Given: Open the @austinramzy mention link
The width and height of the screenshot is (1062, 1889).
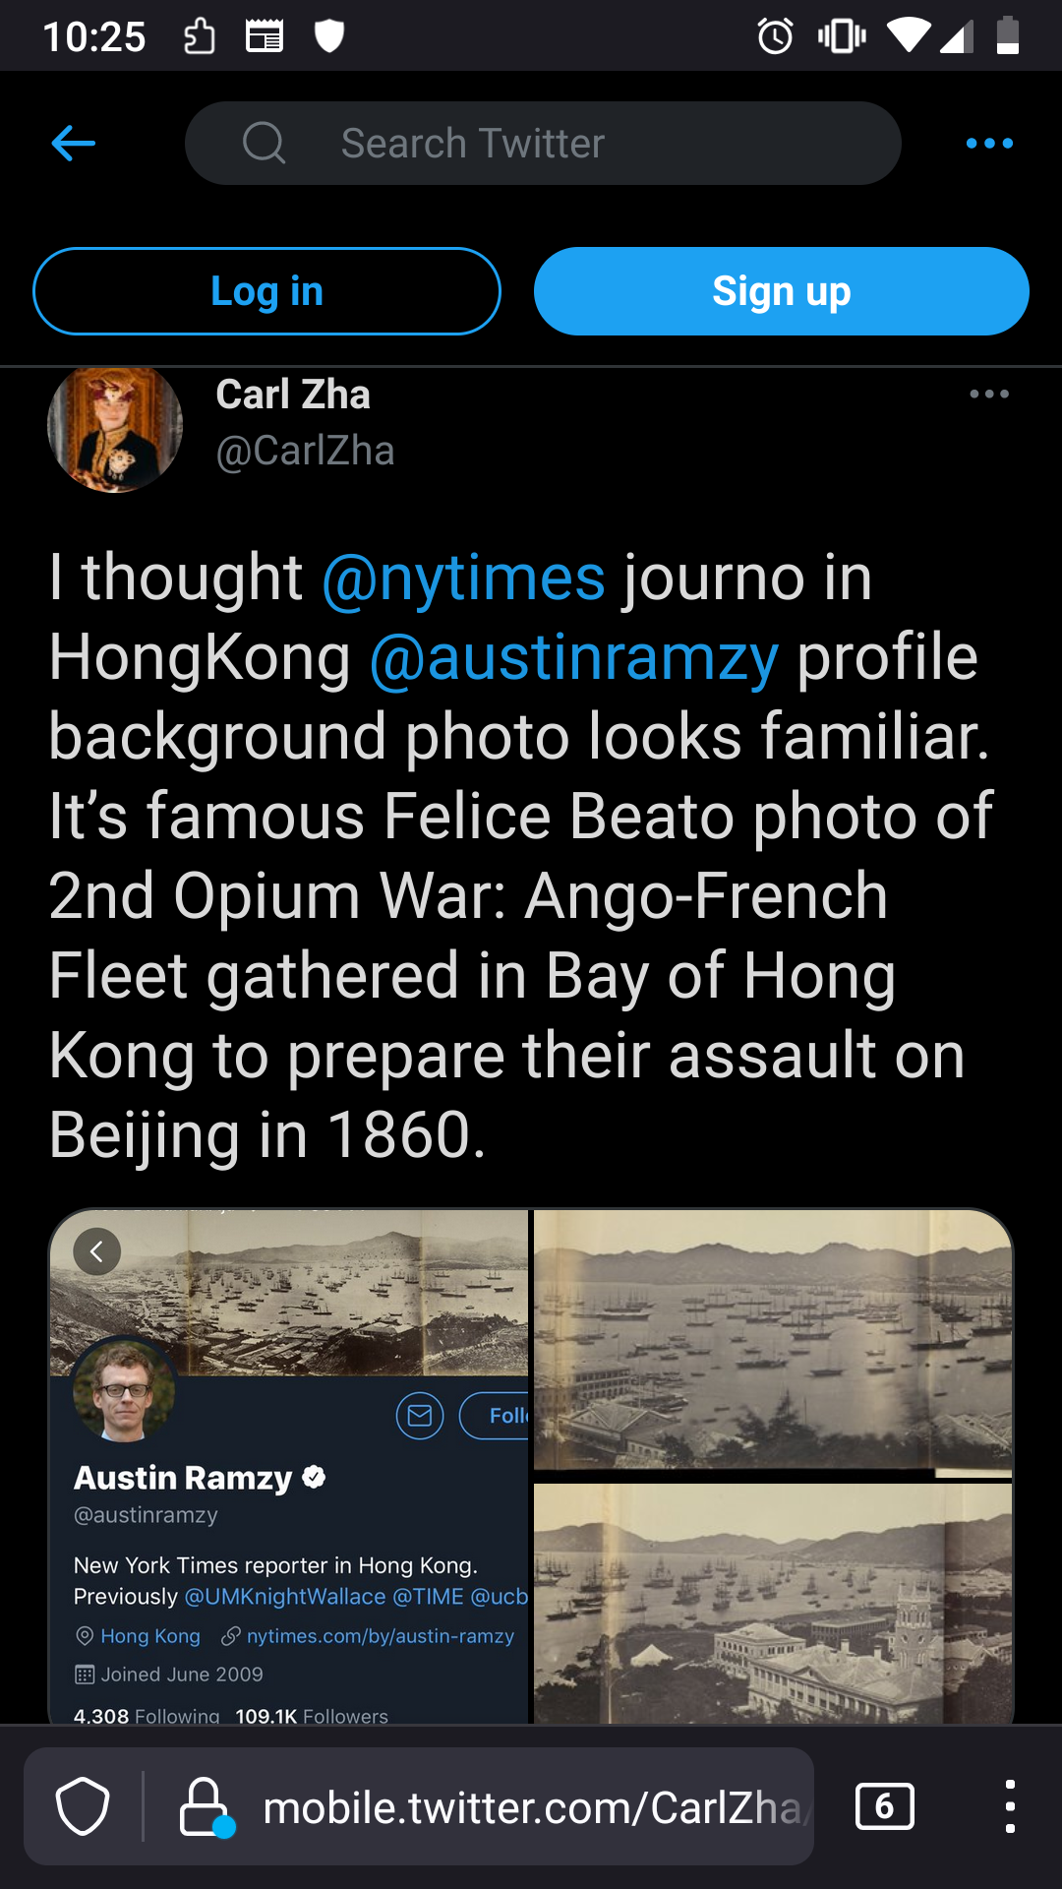Looking at the screenshot, I should (x=574, y=657).
